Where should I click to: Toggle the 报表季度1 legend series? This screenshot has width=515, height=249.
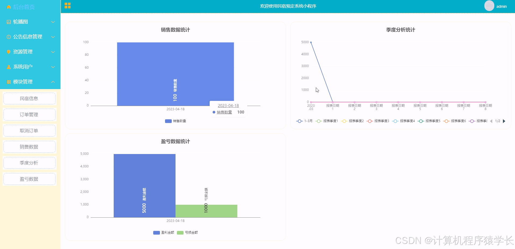pyautogui.click(x=327, y=121)
